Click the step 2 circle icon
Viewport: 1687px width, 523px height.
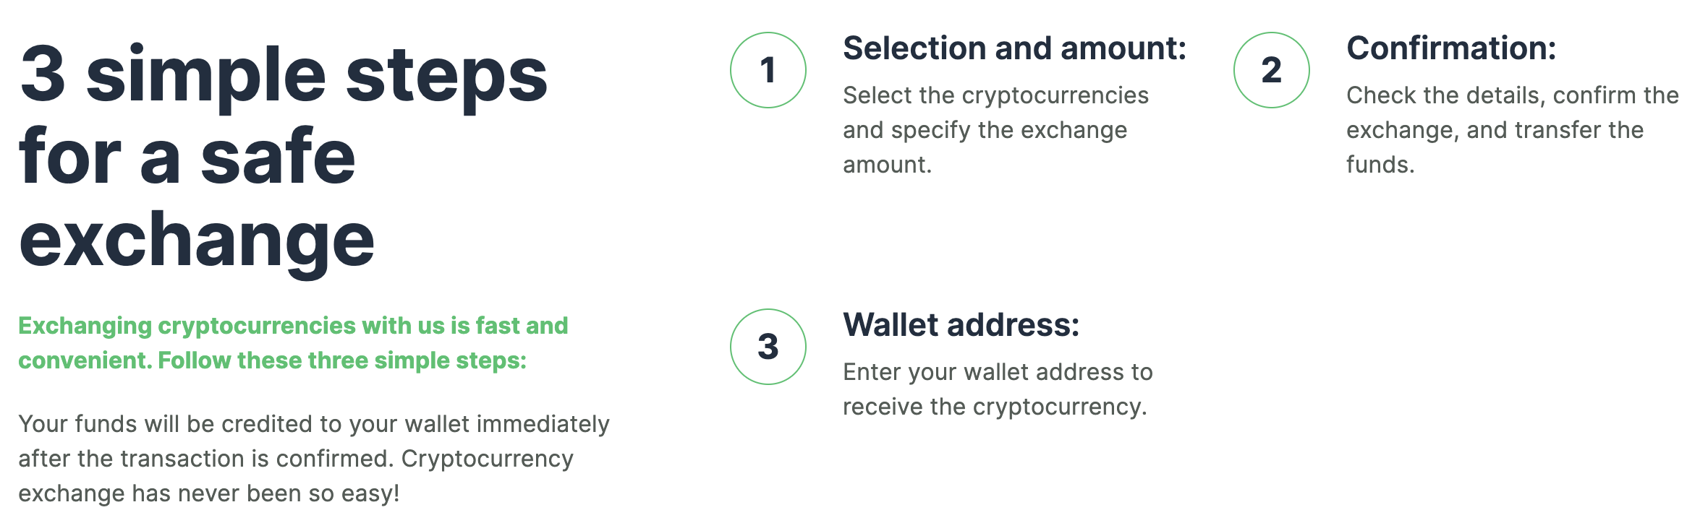(1271, 70)
